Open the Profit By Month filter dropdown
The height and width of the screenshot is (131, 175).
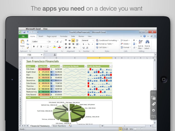click(x=110, y=66)
